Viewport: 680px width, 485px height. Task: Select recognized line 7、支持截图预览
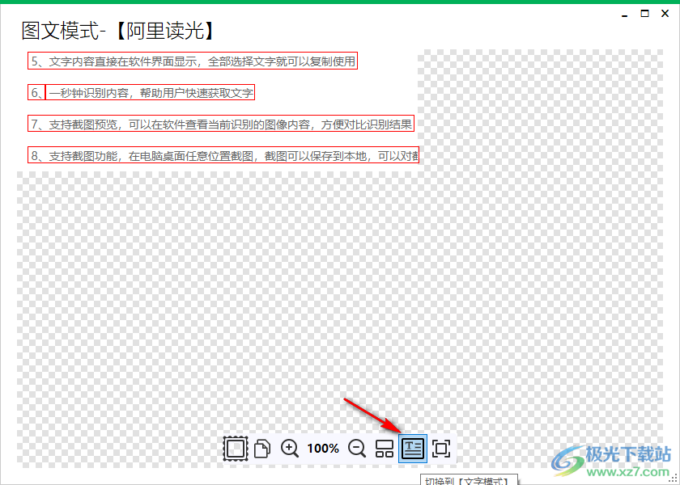221,124
